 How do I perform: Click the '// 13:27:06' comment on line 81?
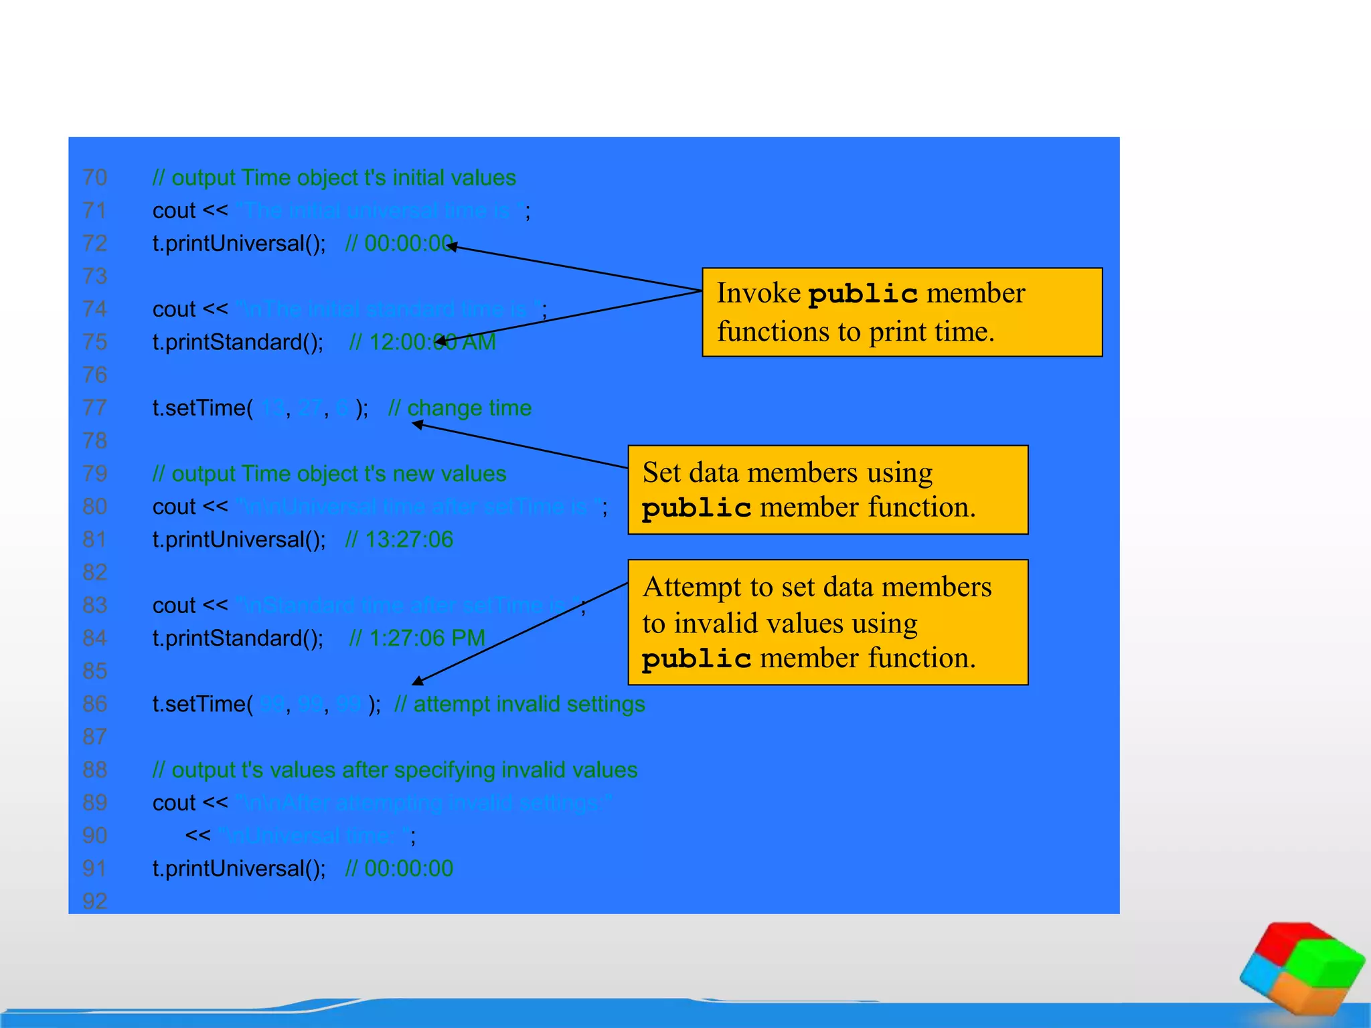(399, 539)
